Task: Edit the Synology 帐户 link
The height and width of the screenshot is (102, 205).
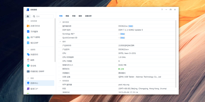Action: pyautogui.click(x=122, y=34)
